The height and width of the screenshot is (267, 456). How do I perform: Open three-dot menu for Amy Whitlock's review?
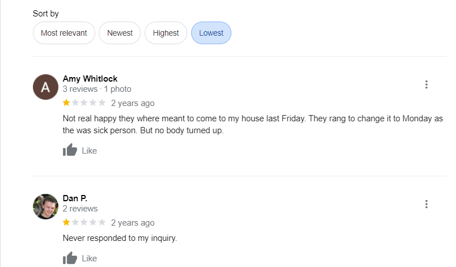click(426, 85)
